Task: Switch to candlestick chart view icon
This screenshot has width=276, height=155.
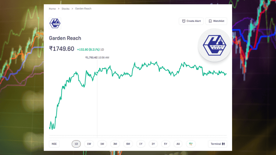Action: [191, 144]
